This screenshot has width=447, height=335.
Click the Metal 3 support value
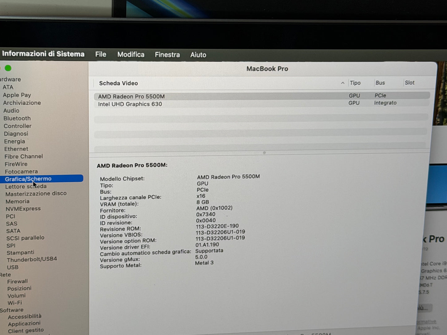click(204, 263)
